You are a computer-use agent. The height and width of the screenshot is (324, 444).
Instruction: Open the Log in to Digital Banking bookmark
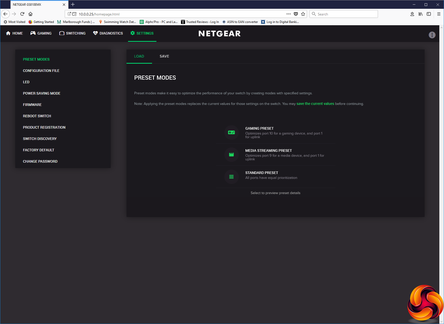pyautogui.click(x=280, y=22)
